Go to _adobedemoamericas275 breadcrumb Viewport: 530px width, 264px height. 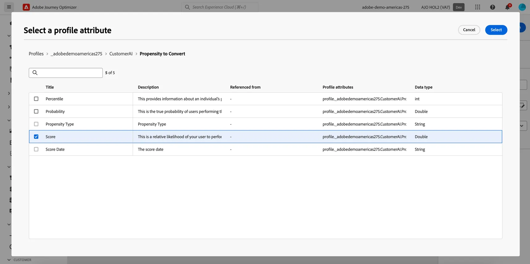click(76, 54)
